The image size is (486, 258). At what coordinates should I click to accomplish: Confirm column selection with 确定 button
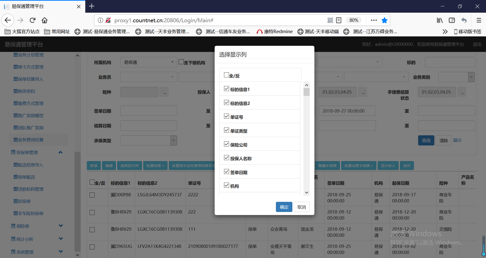284,207
